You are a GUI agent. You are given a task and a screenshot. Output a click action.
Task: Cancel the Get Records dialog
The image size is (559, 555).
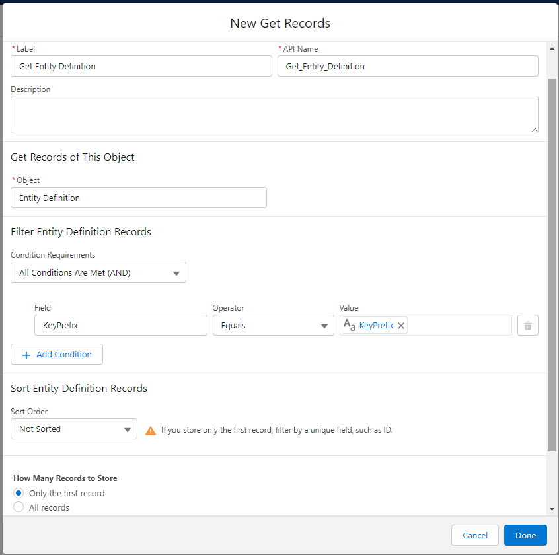(x=475, y=535)
